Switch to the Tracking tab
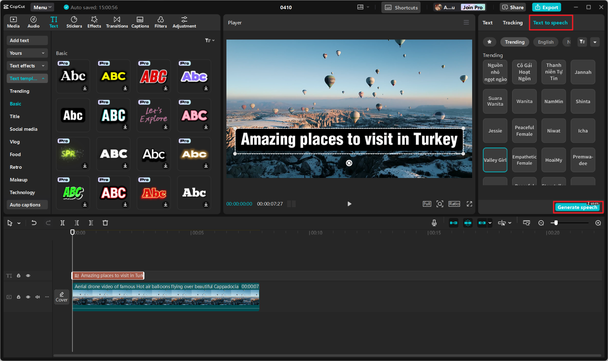Viewport: 608px width, 361px height. (512, 23)
